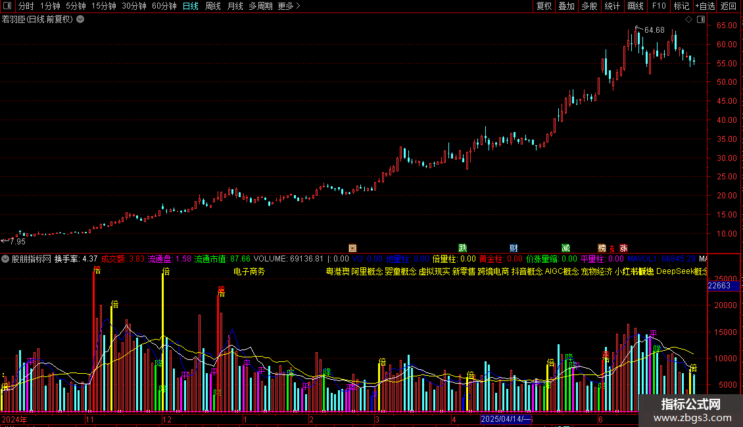Viewport: 743px width, 427px height.
Task: Click the 若羽臣(日线.前复权) chart title
Action: pyautogui.click(x=37, y=20)
